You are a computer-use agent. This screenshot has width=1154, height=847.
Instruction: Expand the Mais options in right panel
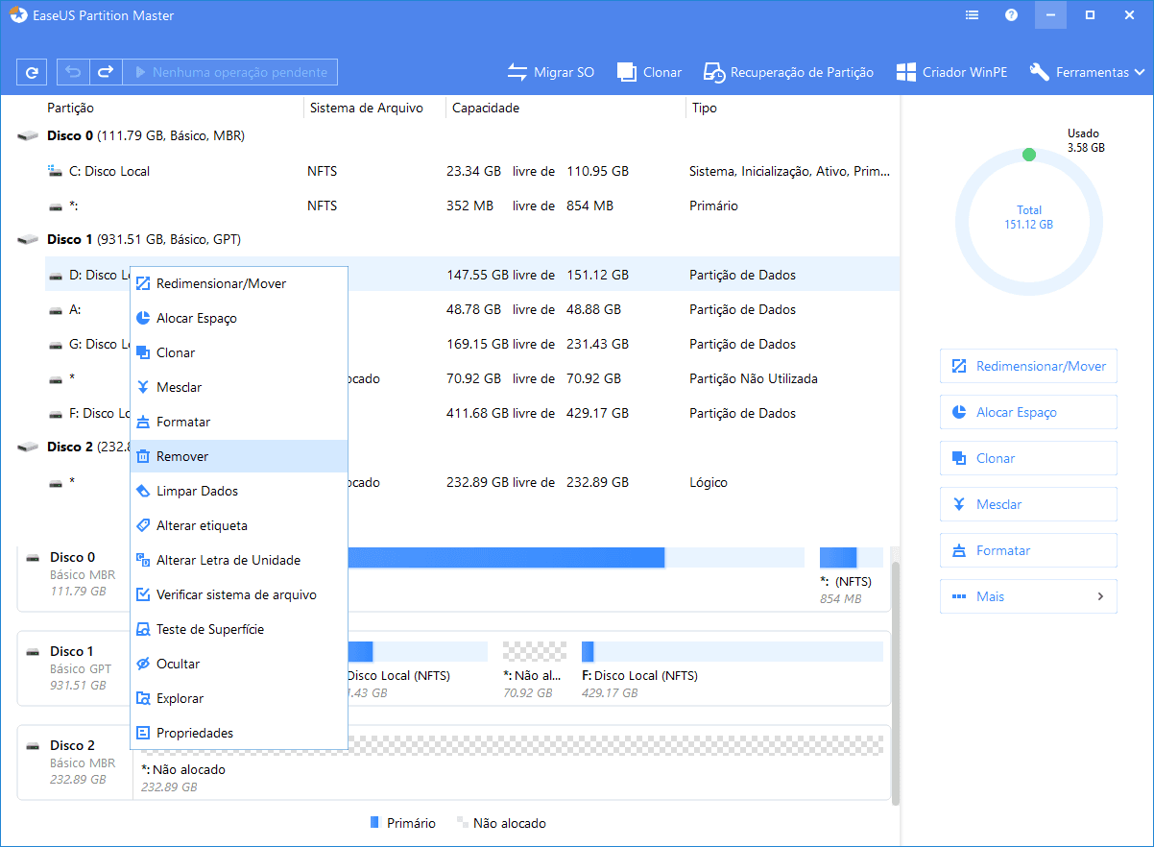point(1028,596)
